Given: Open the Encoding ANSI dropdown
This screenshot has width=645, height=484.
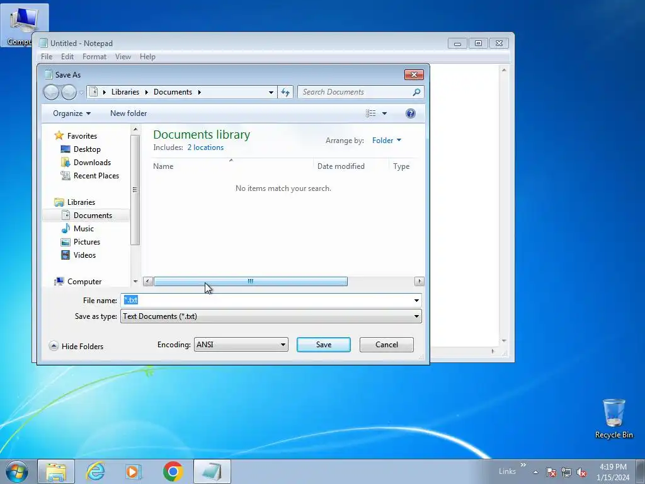Looking at the screenshot, I should click(241, 345).
